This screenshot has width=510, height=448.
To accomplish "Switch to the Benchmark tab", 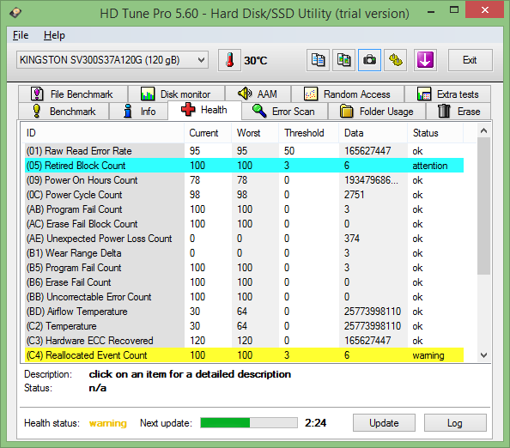I will tap(64, 112).
